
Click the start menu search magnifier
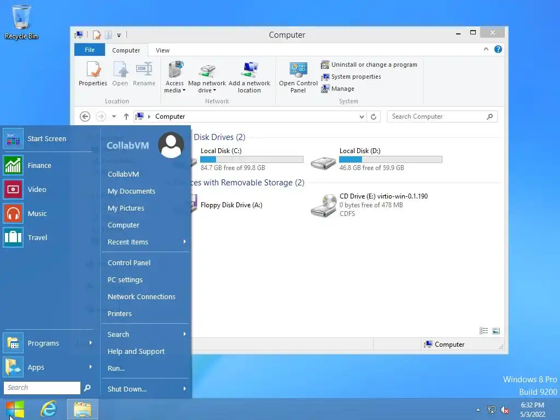87,388
